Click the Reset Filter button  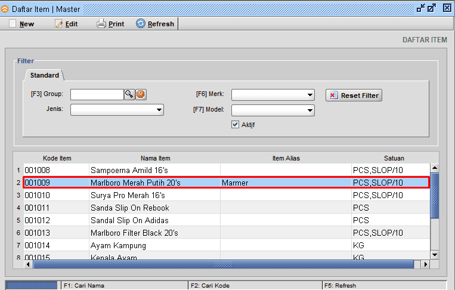click(354, 95)
